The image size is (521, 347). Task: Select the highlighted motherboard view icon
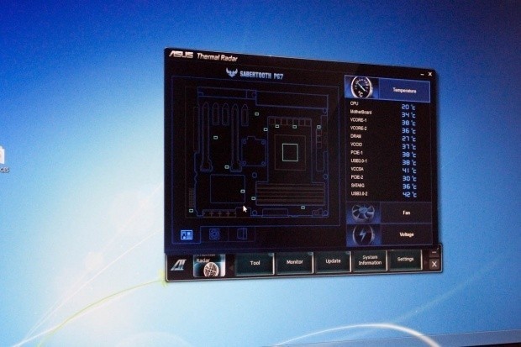187,235
